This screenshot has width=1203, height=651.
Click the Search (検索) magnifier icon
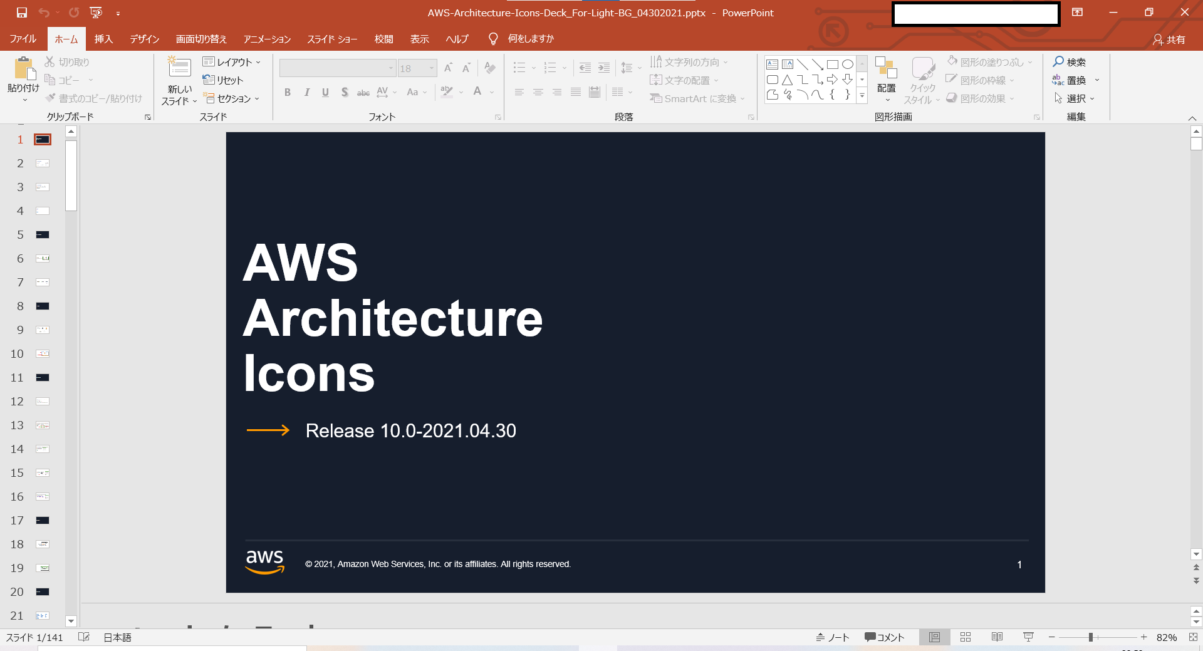[1058, 61]
